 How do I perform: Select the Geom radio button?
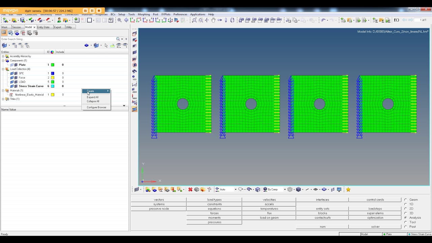(406, 200)
